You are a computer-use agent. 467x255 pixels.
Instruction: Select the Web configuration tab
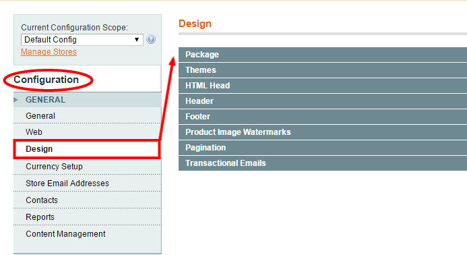tap(87, 132)
